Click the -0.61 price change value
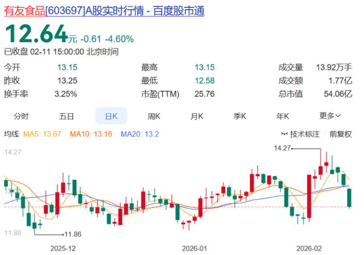Viewport: 364px width, 255px height. tap(91, 39)
